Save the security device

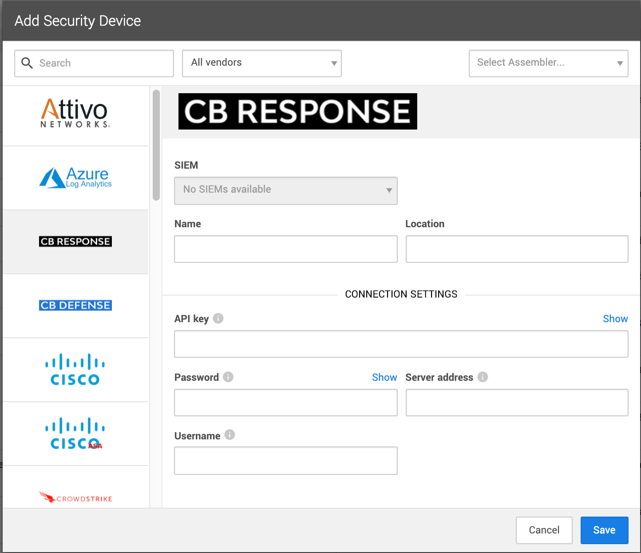pos(605,530)
